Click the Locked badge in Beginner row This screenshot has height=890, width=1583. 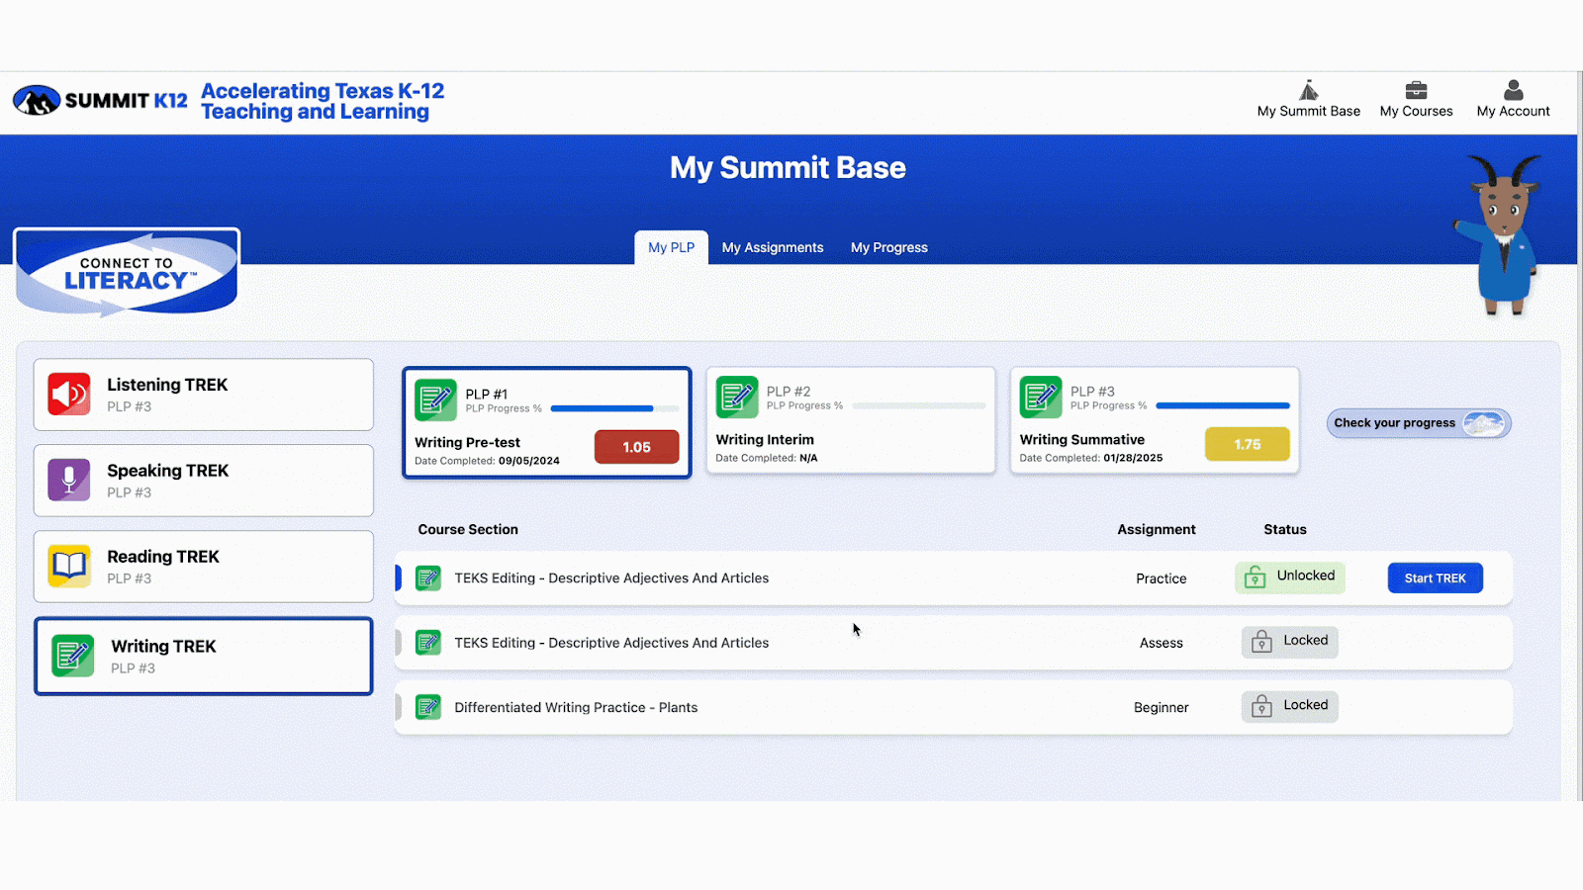click(x=1289, y=706)
